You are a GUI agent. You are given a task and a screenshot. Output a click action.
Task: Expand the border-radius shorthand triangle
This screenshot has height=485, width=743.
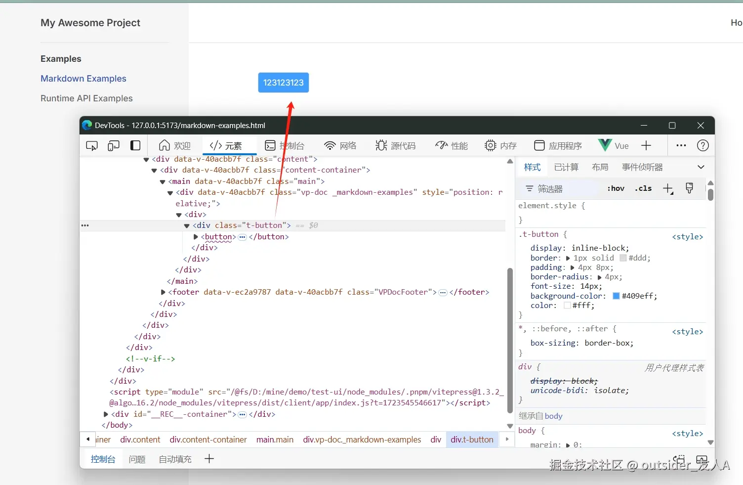599,277
